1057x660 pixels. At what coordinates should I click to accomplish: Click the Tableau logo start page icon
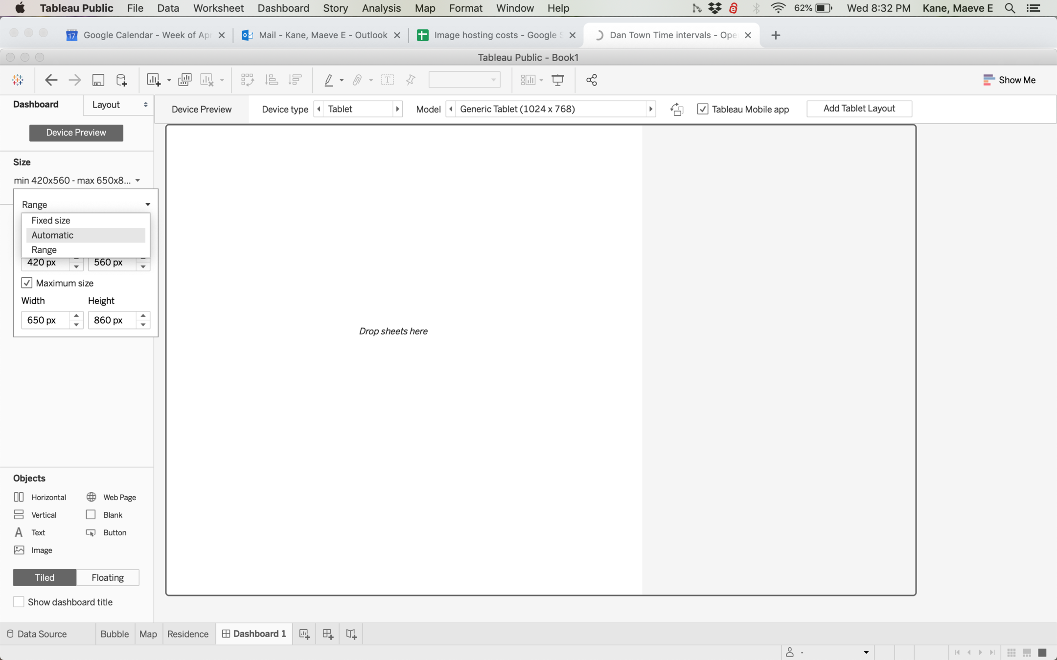point(18,80)
